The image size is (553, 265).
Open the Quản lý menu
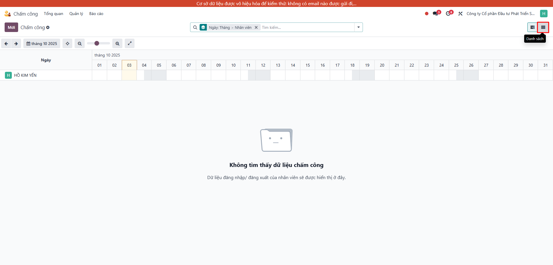76,14
